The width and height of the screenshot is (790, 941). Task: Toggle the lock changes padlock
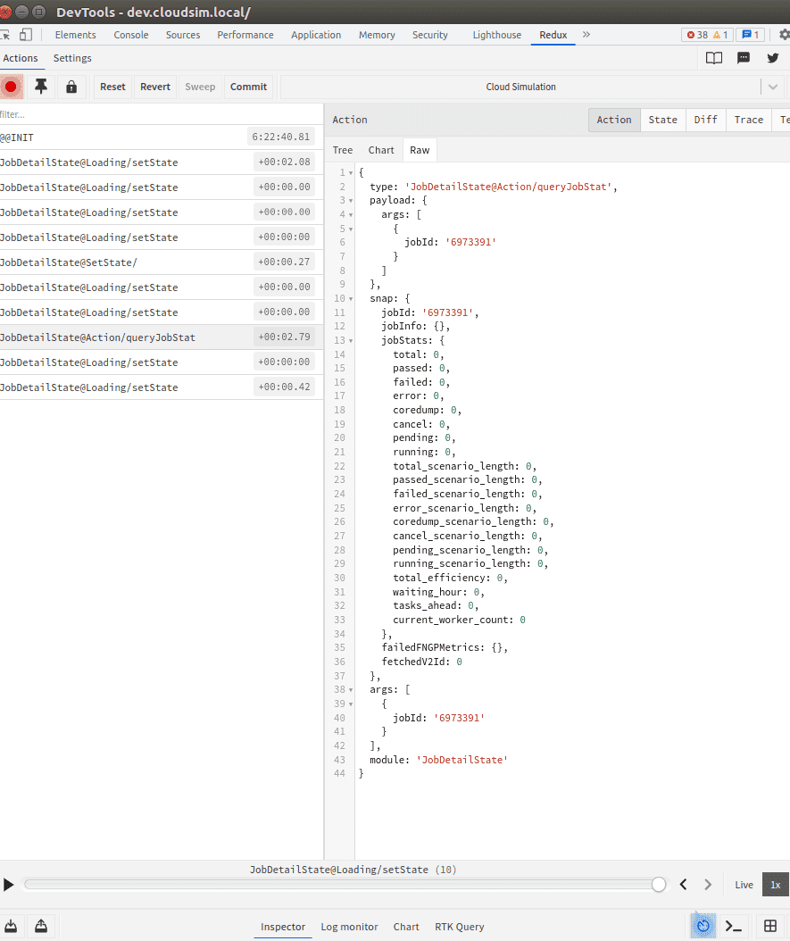click(x=71, y=87)
